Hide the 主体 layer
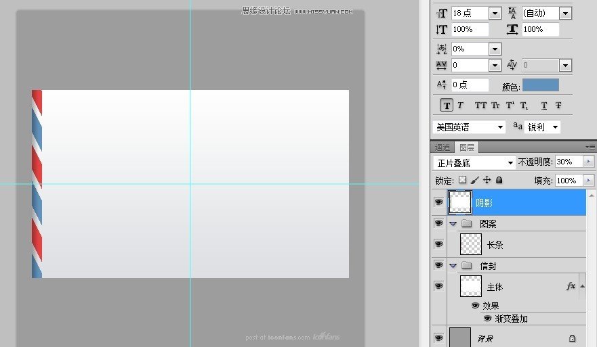Image resolution: width=597 pixels, height=347 pixels. 438,285
